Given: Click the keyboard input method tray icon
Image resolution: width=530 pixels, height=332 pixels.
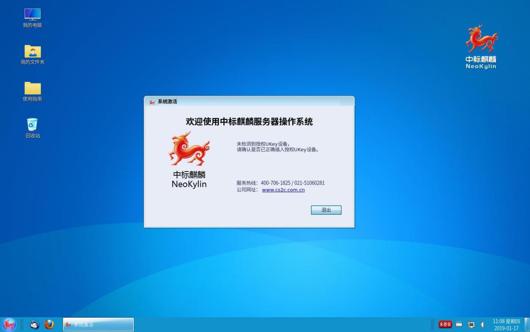Looking at the screenshot, I should point(459,324).
